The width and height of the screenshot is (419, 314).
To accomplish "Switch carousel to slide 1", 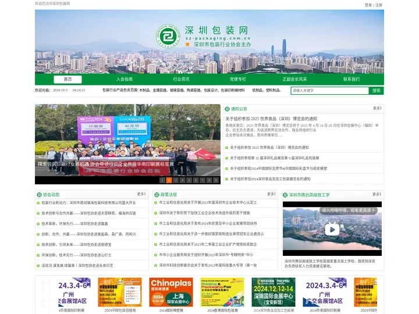I will (x=162, y=180).
